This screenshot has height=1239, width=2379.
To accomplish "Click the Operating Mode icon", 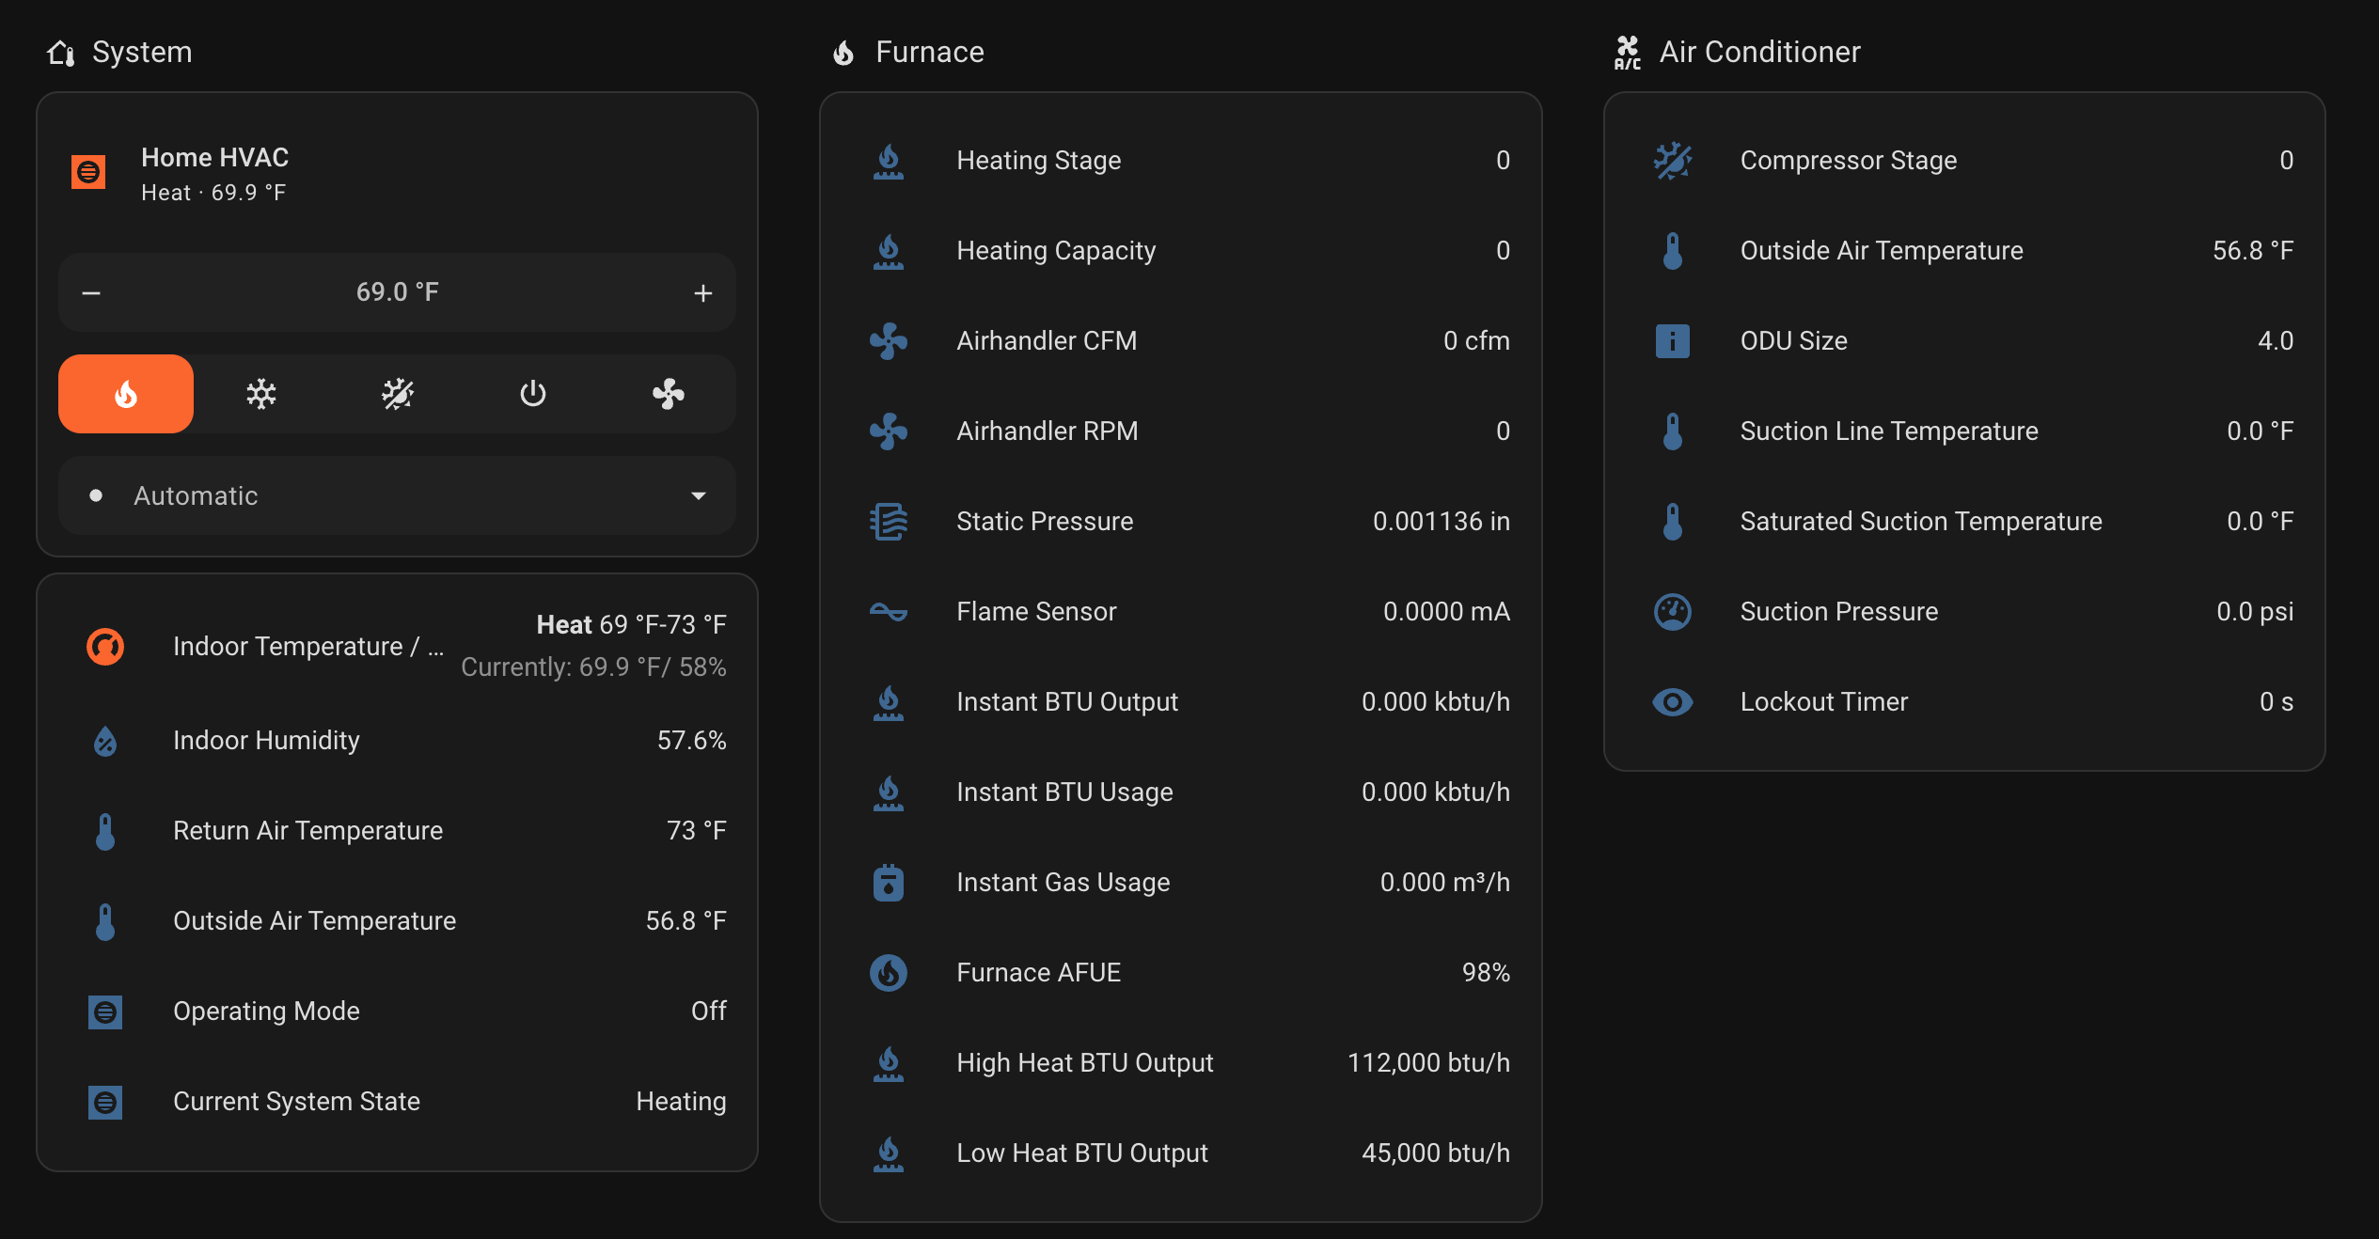I will click(x=105, y=1012).
